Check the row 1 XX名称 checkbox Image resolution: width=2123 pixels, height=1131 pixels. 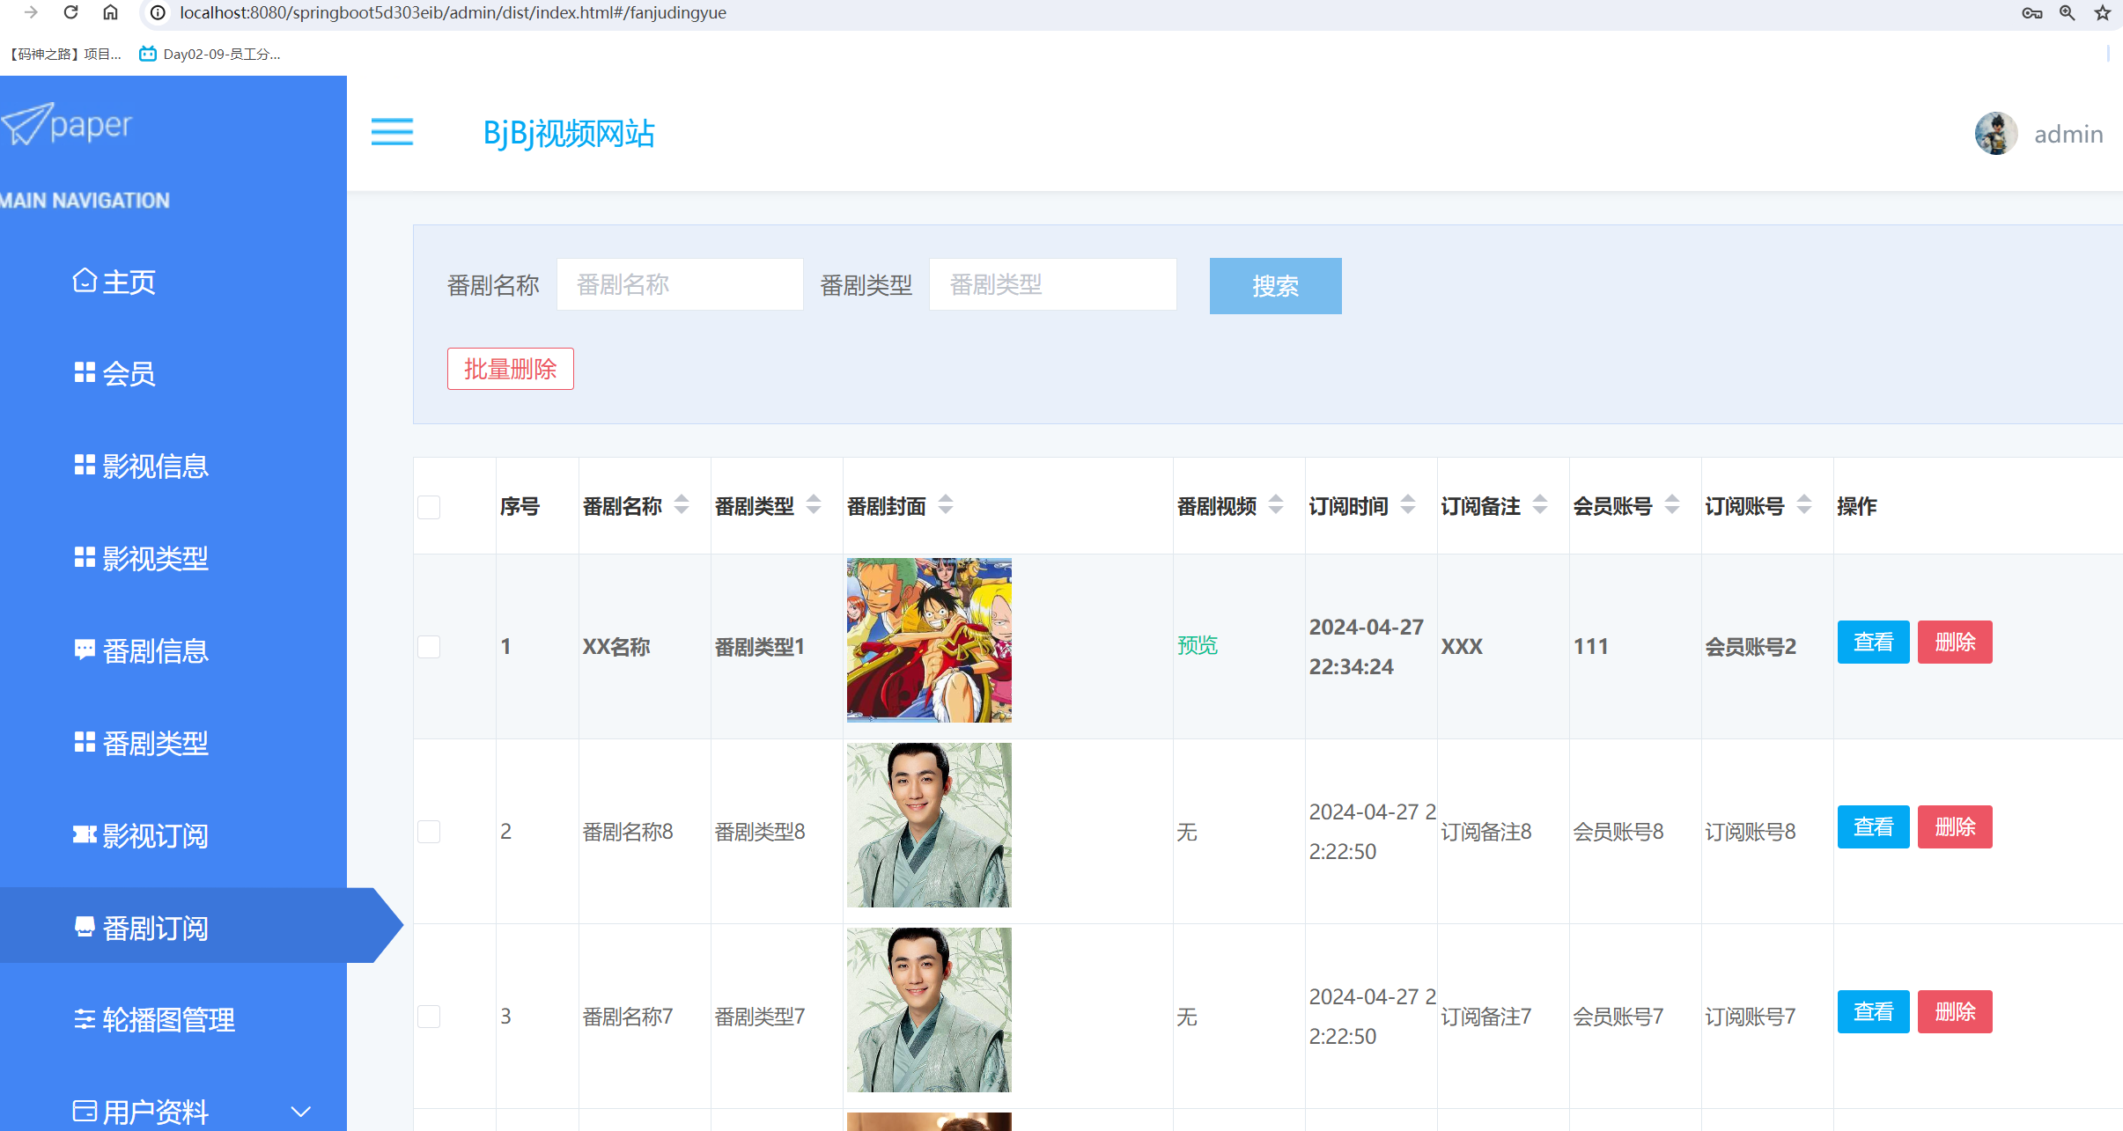pos(429,647)
